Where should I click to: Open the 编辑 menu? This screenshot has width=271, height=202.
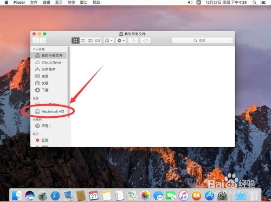click(46, 3)
